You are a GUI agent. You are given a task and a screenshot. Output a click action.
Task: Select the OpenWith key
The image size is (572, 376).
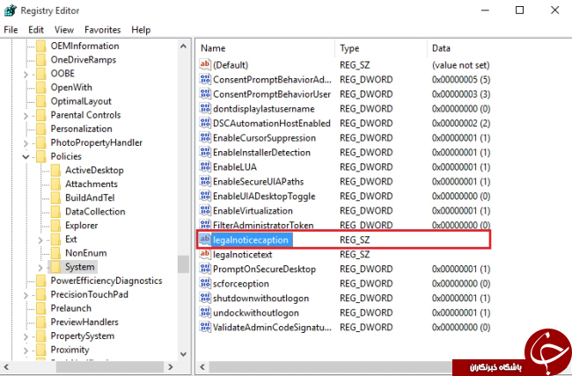[71, 88]
